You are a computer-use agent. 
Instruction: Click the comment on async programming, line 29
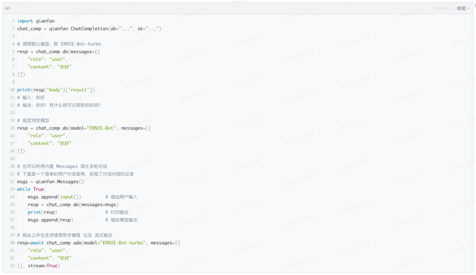coord(65,235)
